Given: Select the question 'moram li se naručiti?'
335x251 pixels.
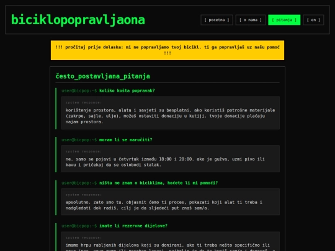Looking at the screenshot, I should click(x=125, y=140).
